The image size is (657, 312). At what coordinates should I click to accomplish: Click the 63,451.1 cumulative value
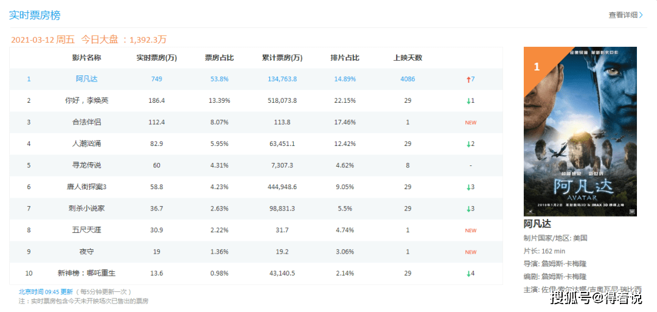pyautogui.click(x=282, y=144)
